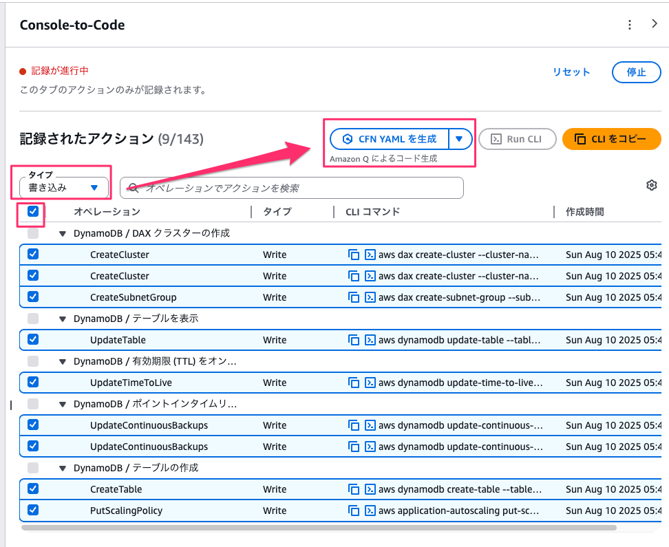The image size is (669, 547).
Task: Click the Write type cell in the PutScalingPolicy row
Action: [x=275, y=511]
